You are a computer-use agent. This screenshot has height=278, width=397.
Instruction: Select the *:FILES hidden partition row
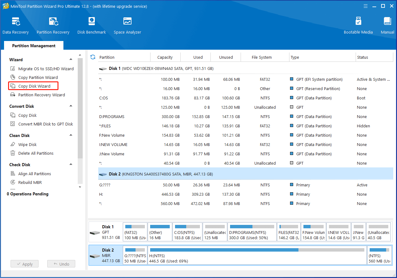point(246,126)
